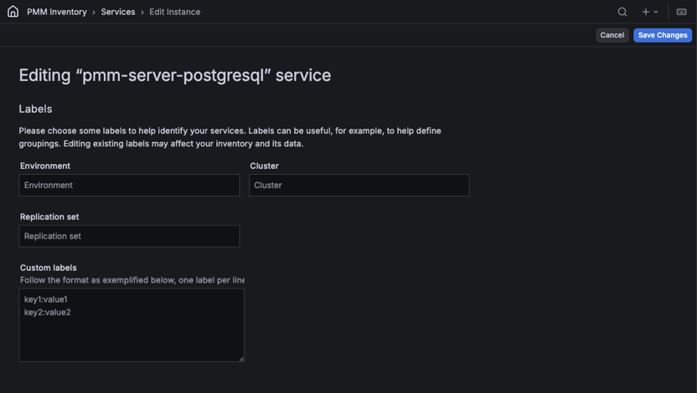Open the search magnifier icon
697x393 pixels.
point(622,12)
